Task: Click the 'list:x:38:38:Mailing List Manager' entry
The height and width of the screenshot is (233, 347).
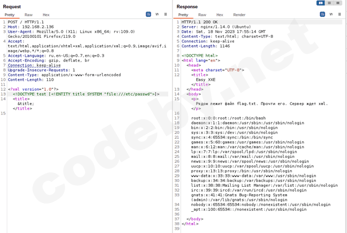Action: pos(265,185)
